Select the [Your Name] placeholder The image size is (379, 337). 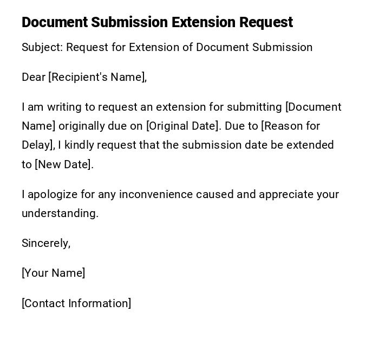(x=53, y=273)
